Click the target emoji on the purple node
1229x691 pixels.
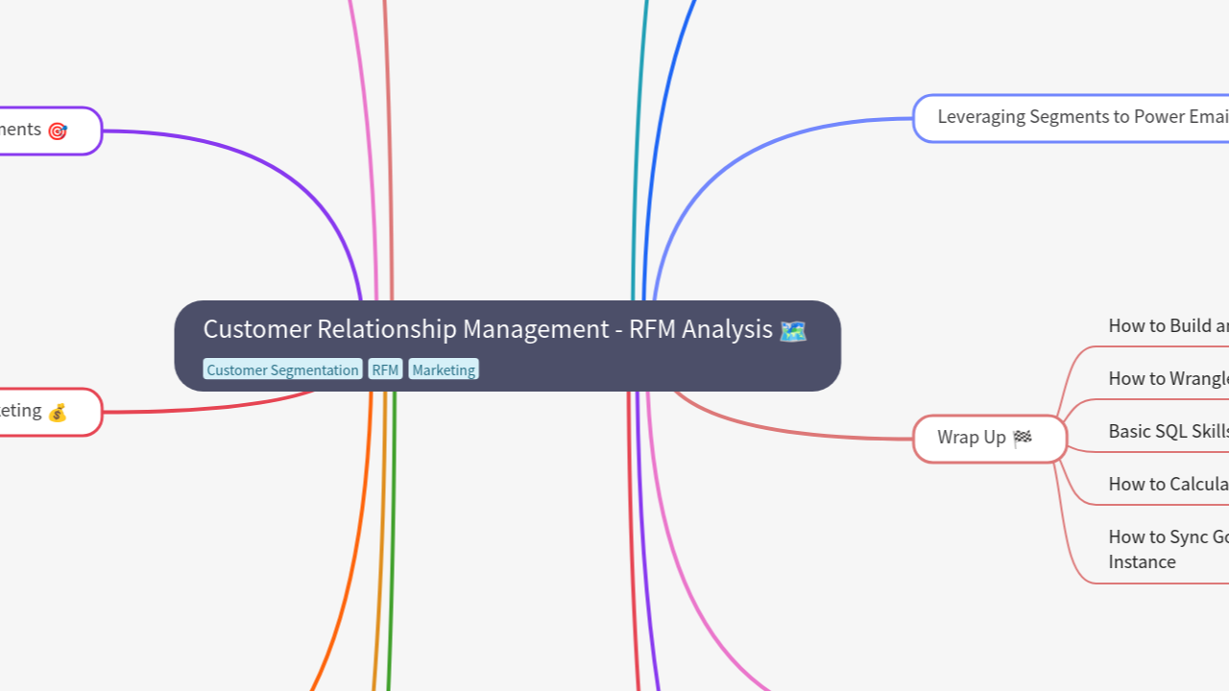[58, 131]
